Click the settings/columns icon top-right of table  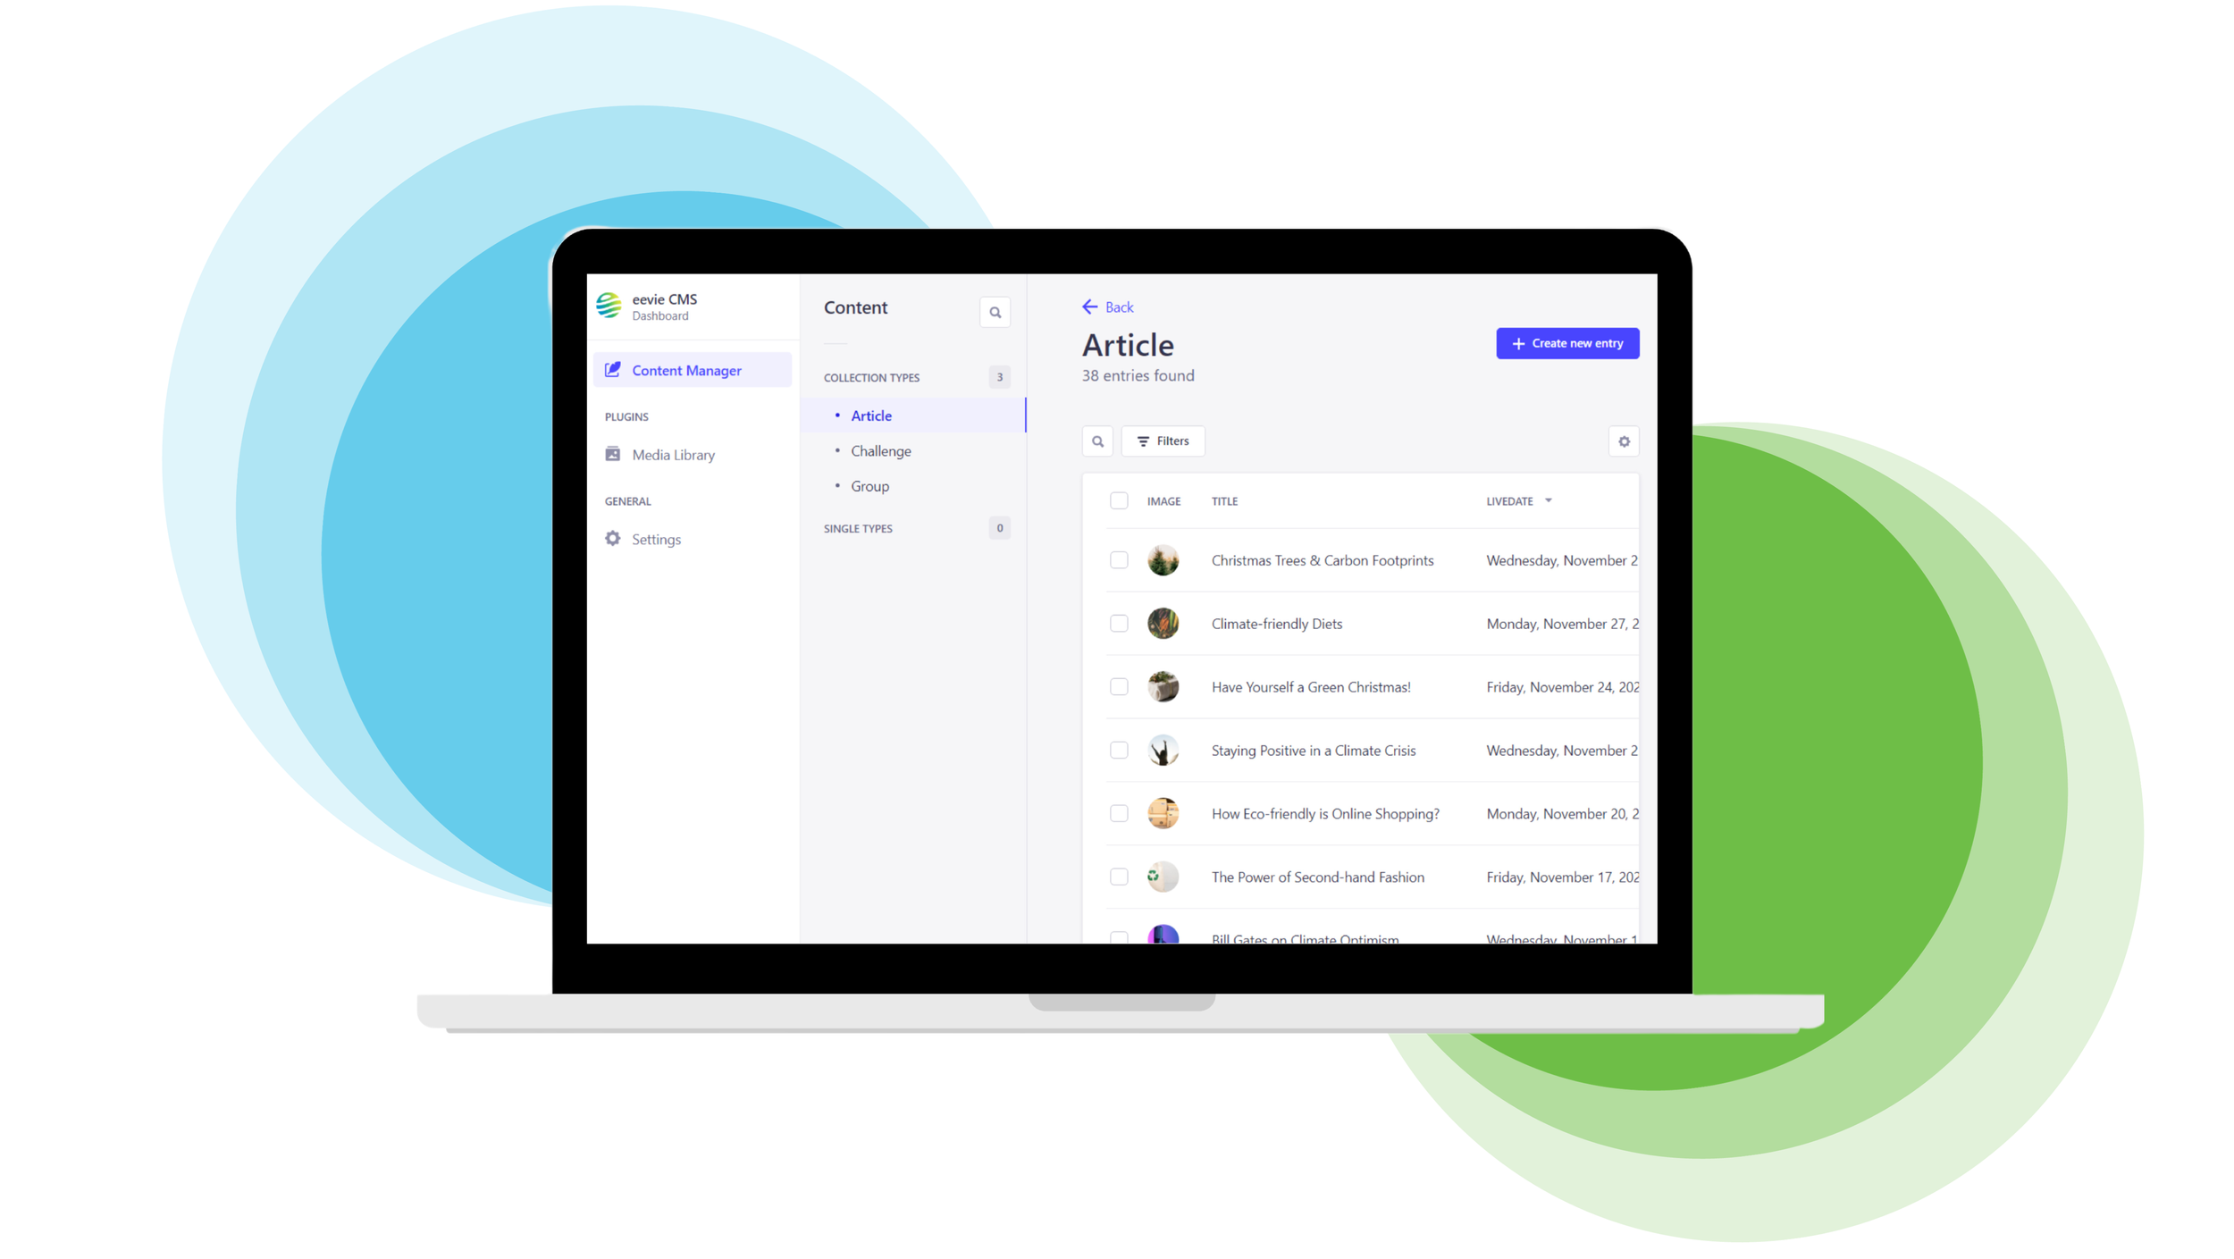[1624, 441]
